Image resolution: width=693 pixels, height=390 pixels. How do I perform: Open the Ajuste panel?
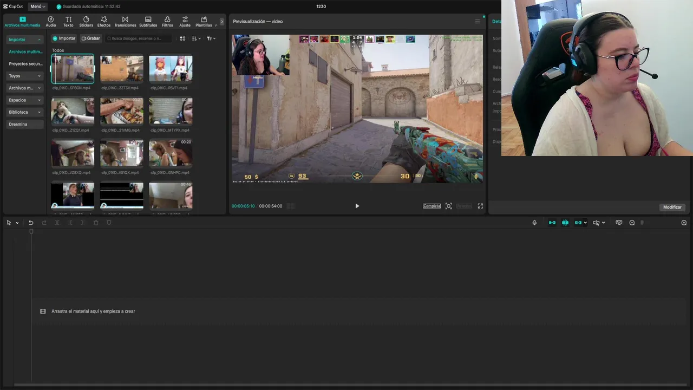point(185,22)
